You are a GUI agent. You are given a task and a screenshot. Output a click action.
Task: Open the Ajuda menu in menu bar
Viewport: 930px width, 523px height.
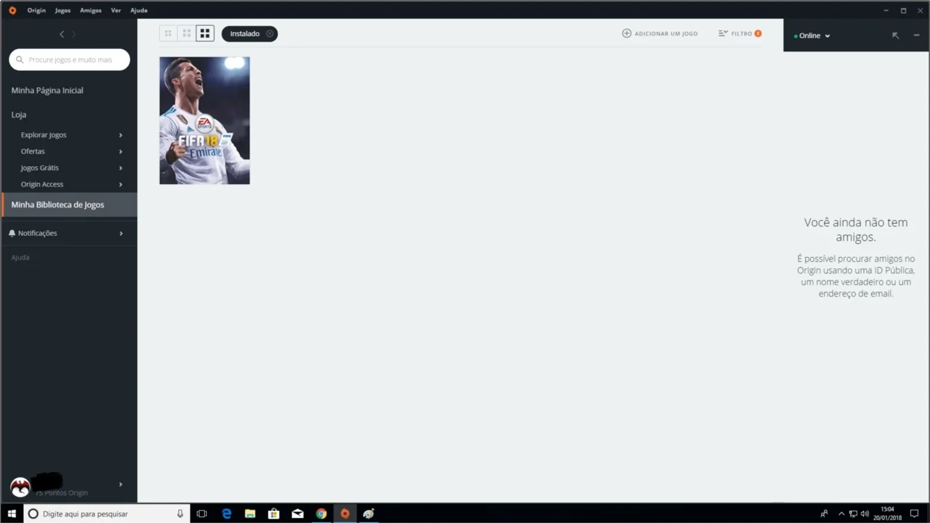point(139,10)
